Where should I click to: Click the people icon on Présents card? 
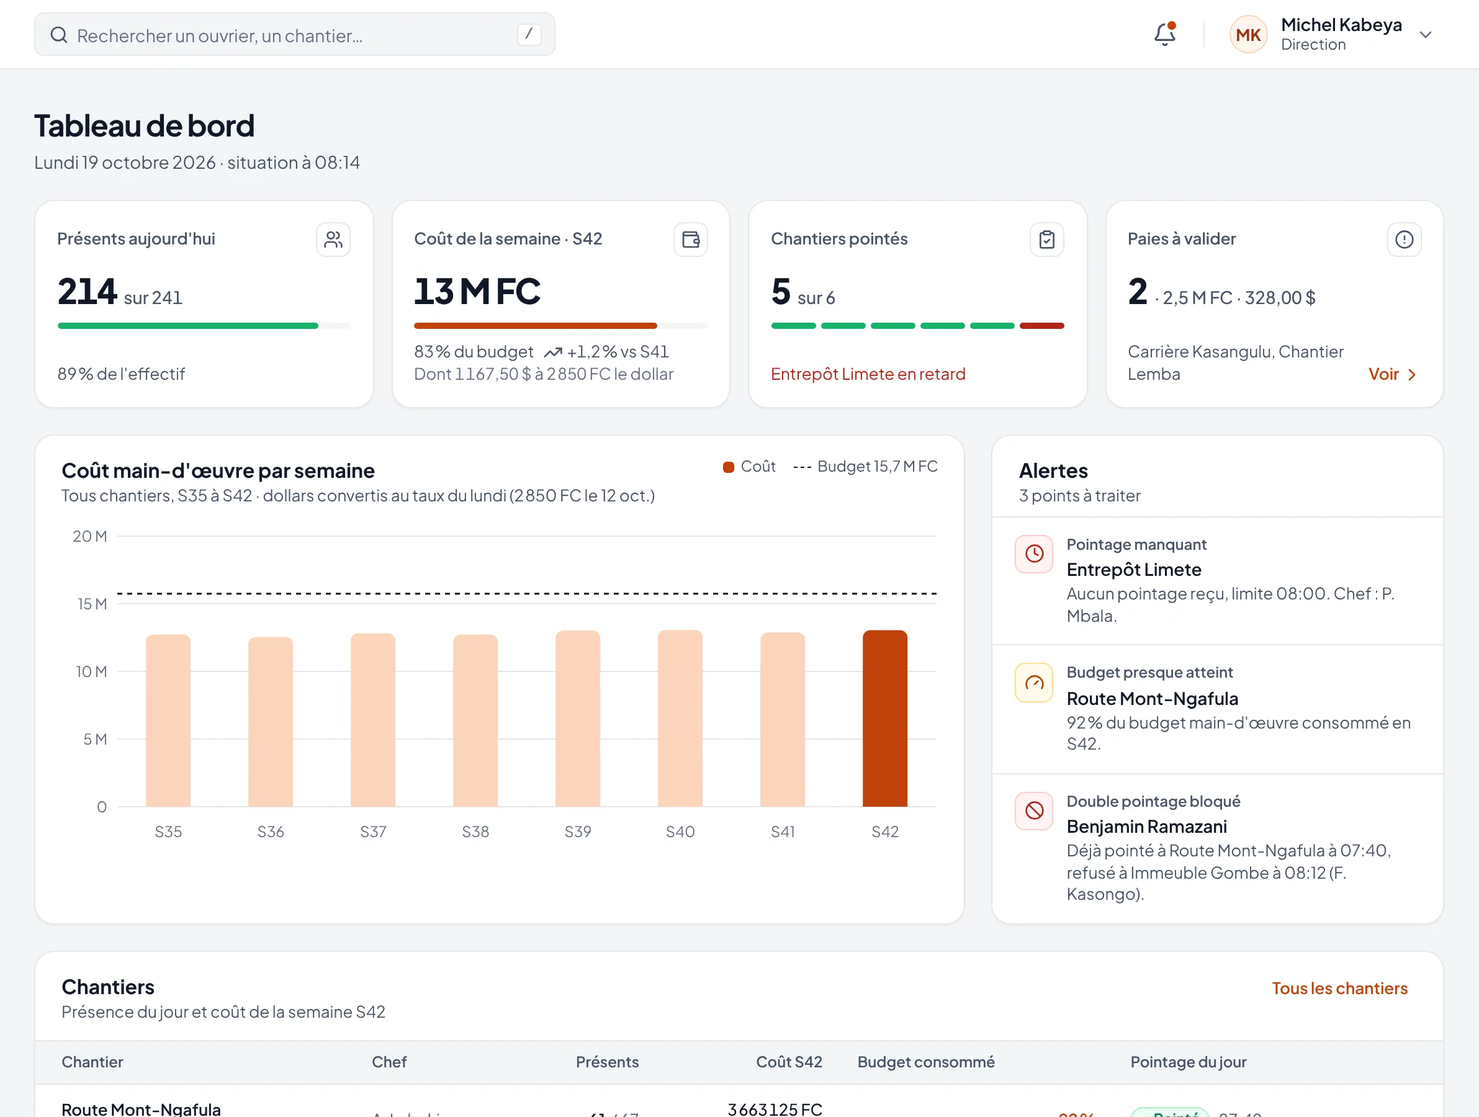click(x=333, y=240)
